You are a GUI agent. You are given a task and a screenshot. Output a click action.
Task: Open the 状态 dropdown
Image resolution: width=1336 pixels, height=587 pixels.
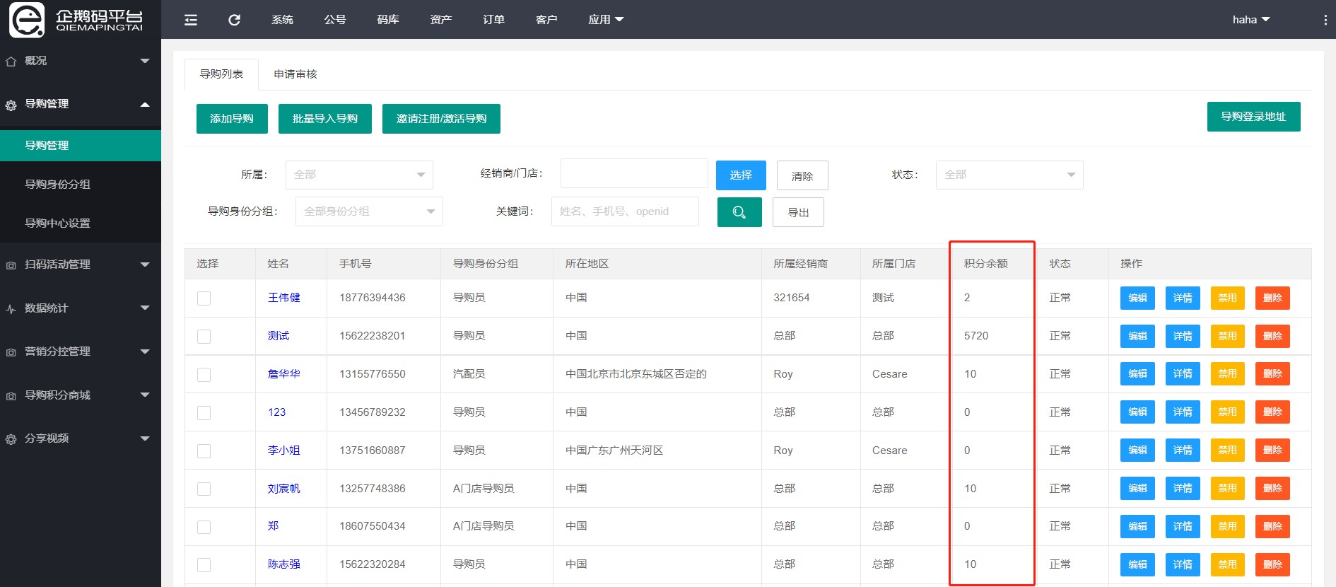click(1009, 175)
